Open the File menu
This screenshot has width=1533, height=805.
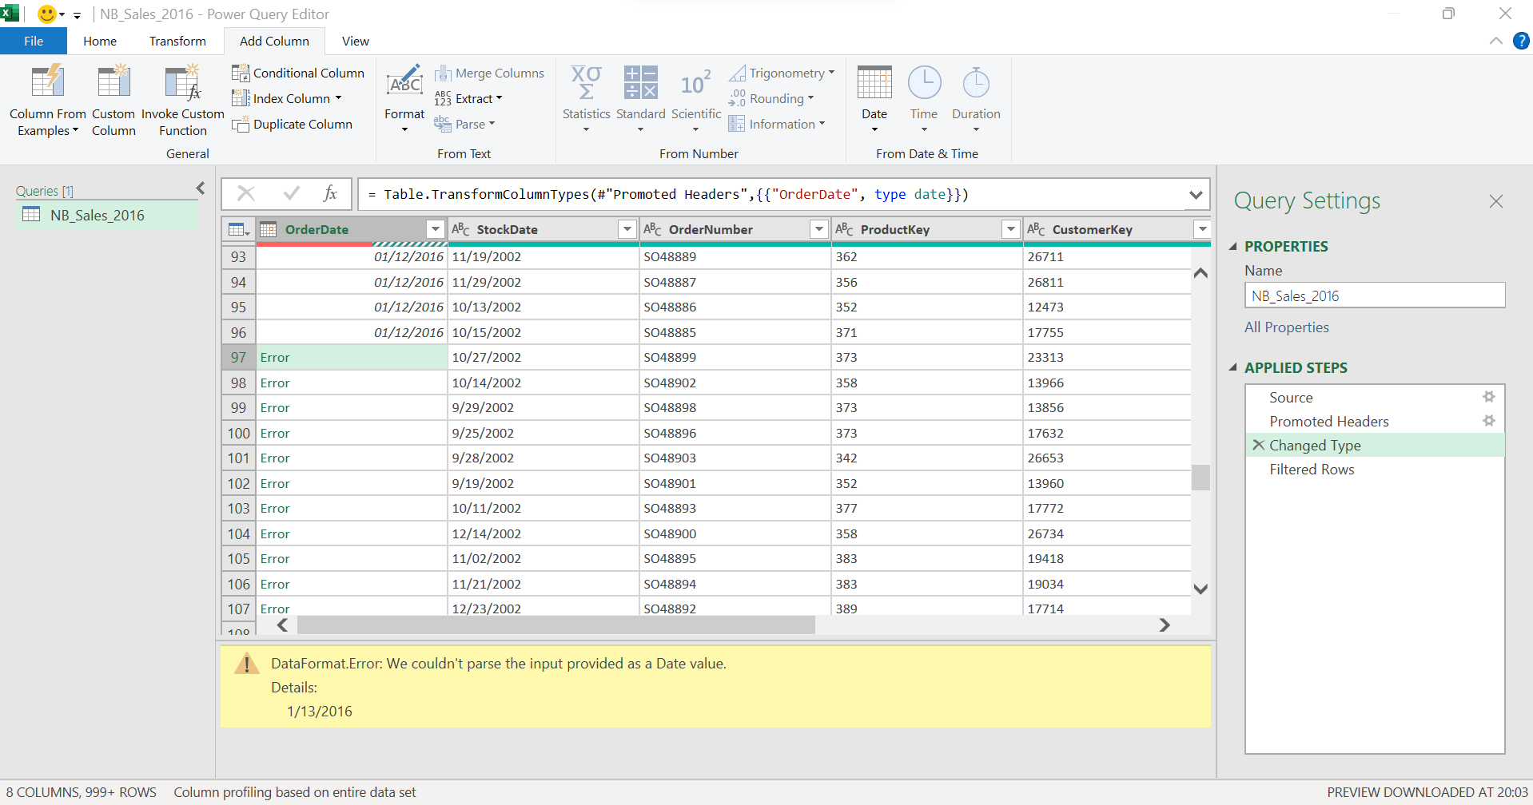pos(34,42)
